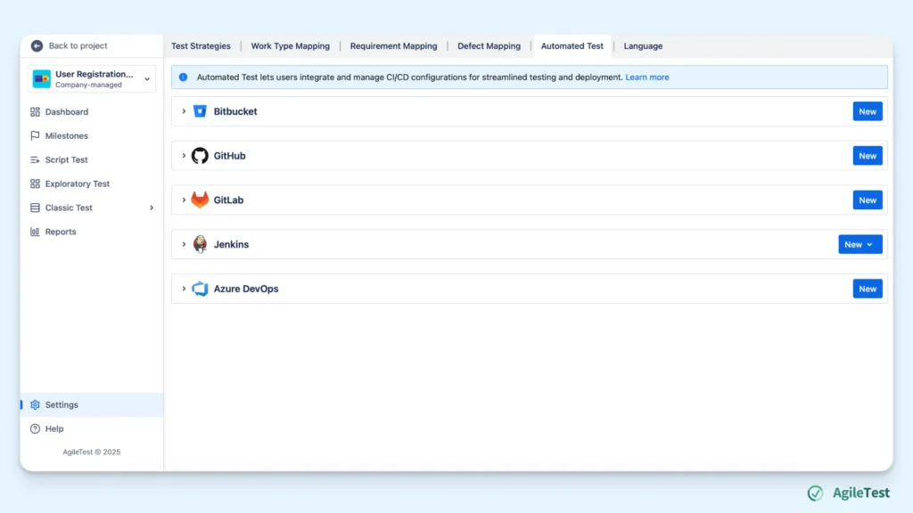Viewport: 913px width, 513px height.
Task: Click the Exploratory Test icon
Action: pyautogui.click(x=35, y=183)
